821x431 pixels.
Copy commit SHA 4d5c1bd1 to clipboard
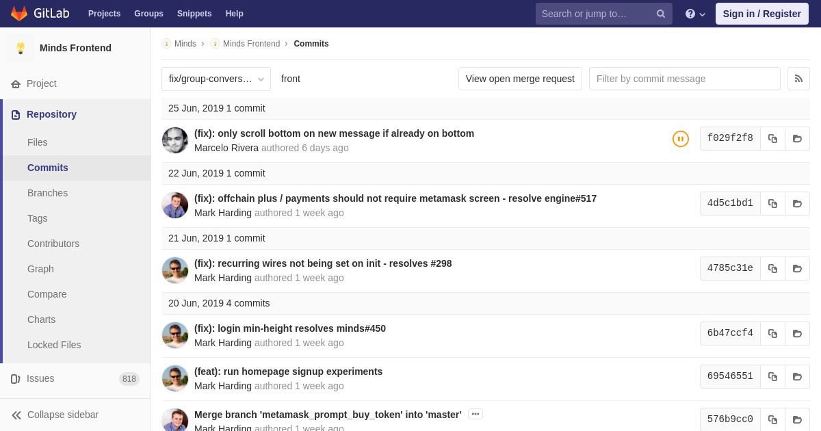772,204
